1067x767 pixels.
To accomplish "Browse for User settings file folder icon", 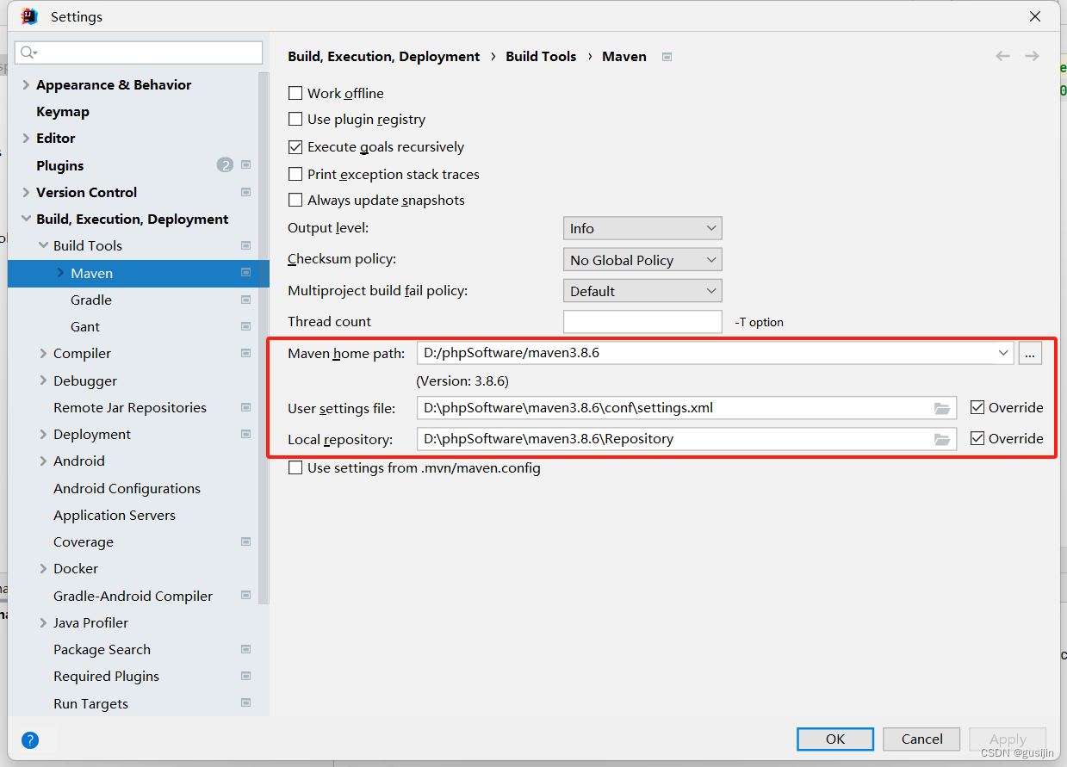I will (942, 408).
